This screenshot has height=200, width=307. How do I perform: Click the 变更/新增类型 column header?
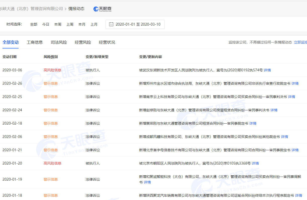pyautogui.click(x=97, y=57)
